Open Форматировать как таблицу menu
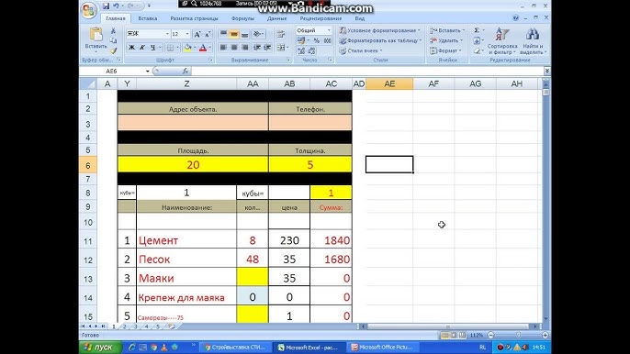 click(x=380, y=40)
